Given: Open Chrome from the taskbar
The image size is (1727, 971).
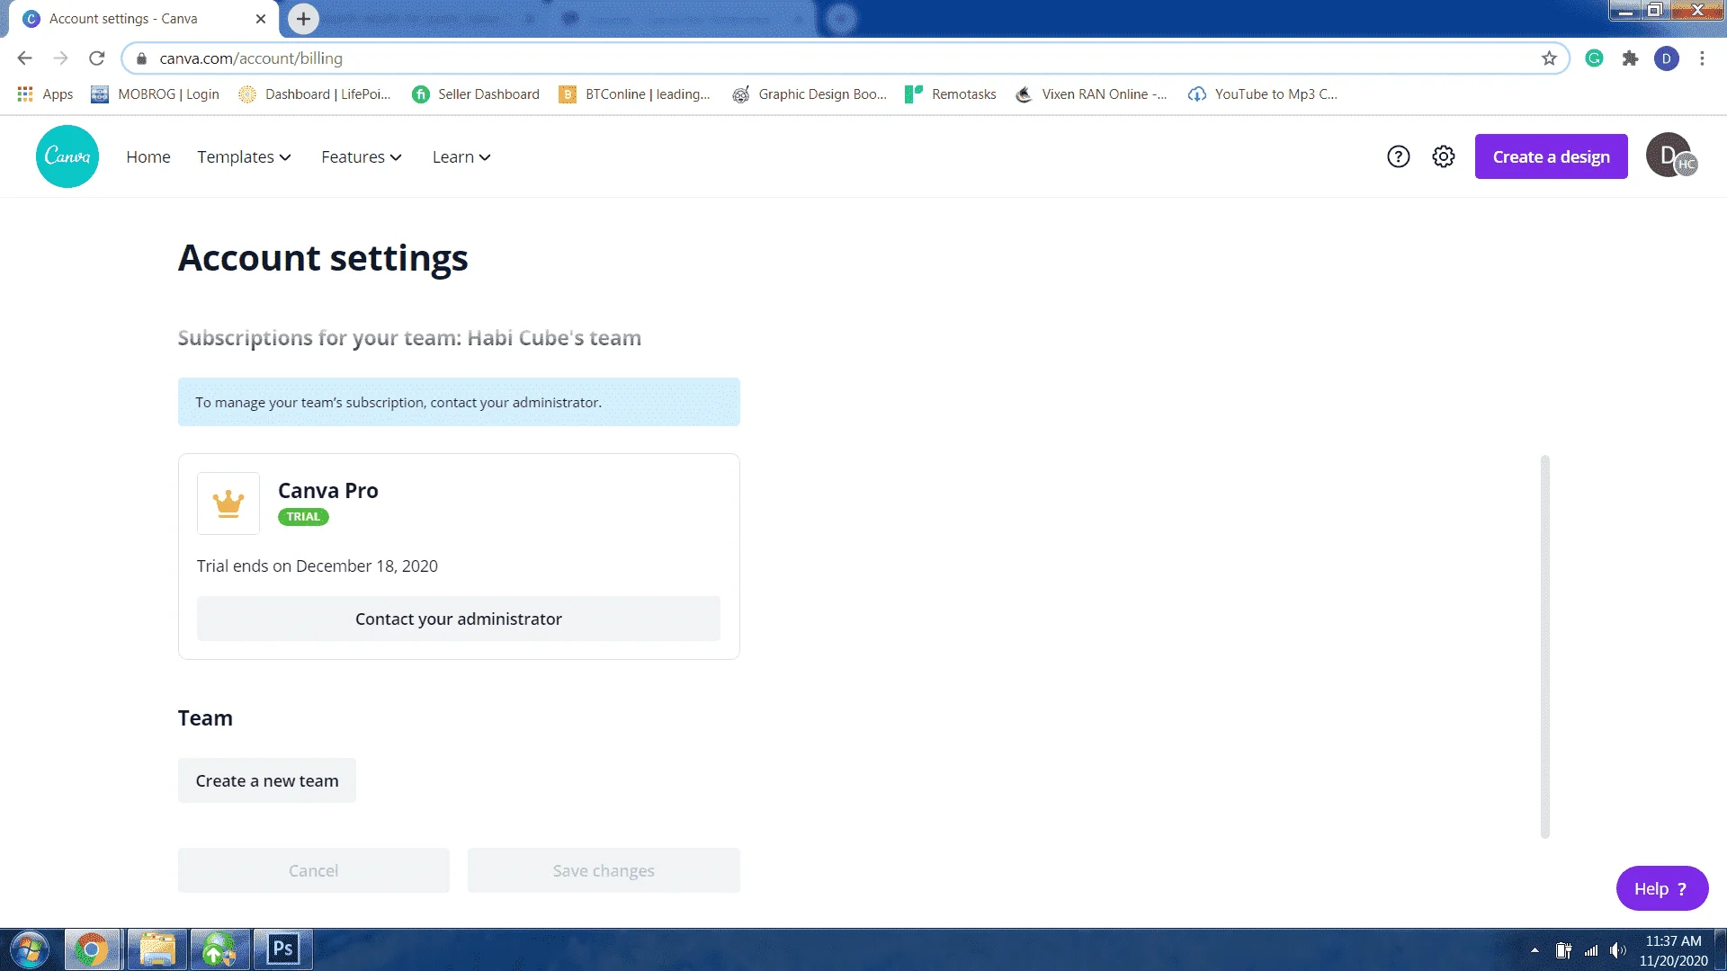Looking at the screenshot, I should pyautogui.click(x=92, y=949).
